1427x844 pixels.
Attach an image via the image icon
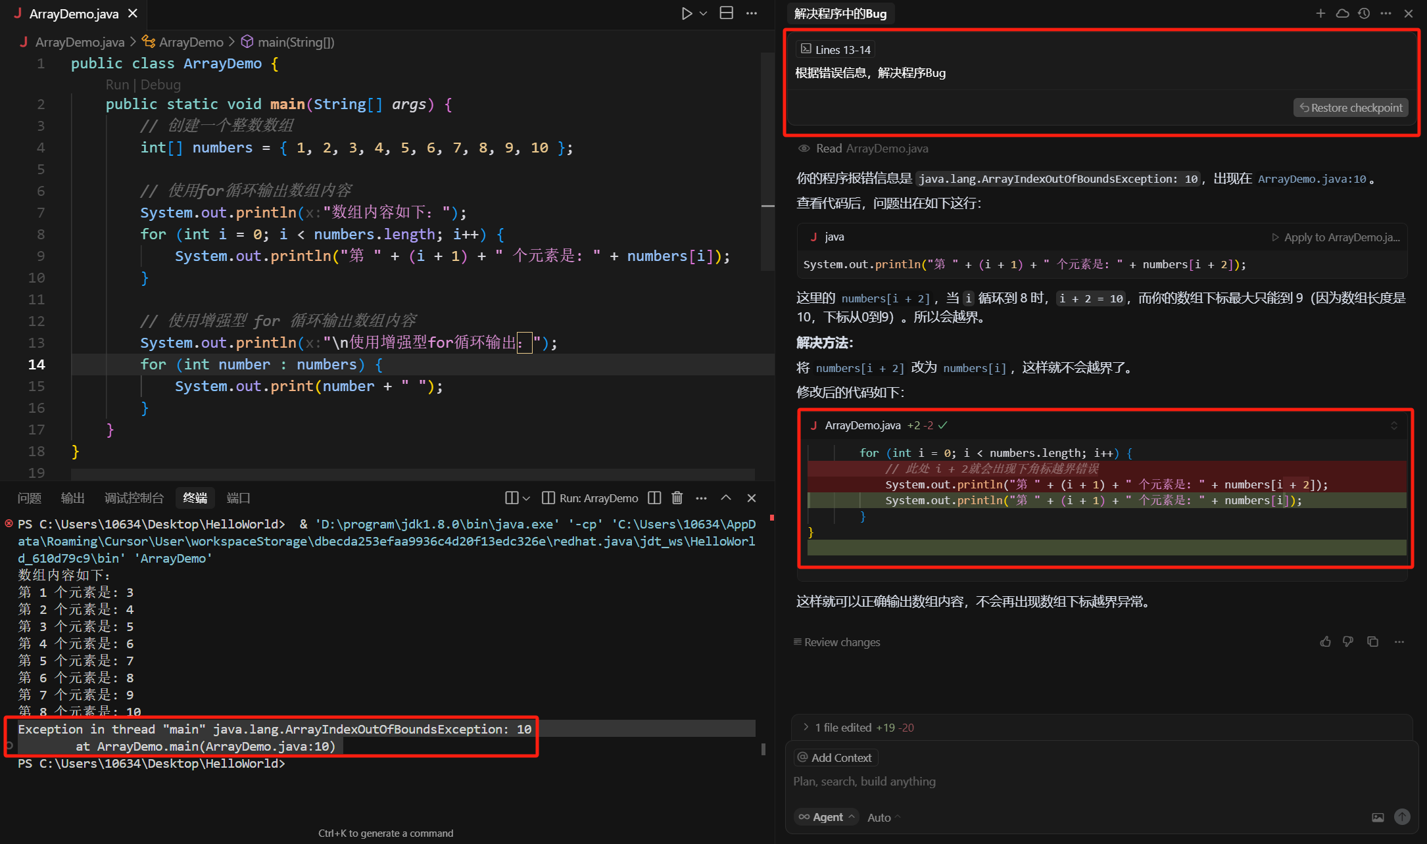tap(1378, 817)
